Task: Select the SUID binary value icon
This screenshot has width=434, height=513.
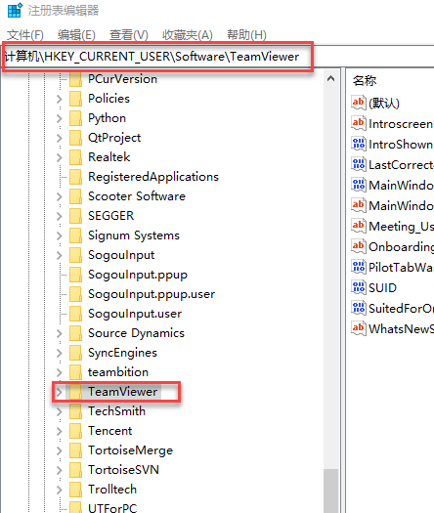Action: tap(359, 287)
